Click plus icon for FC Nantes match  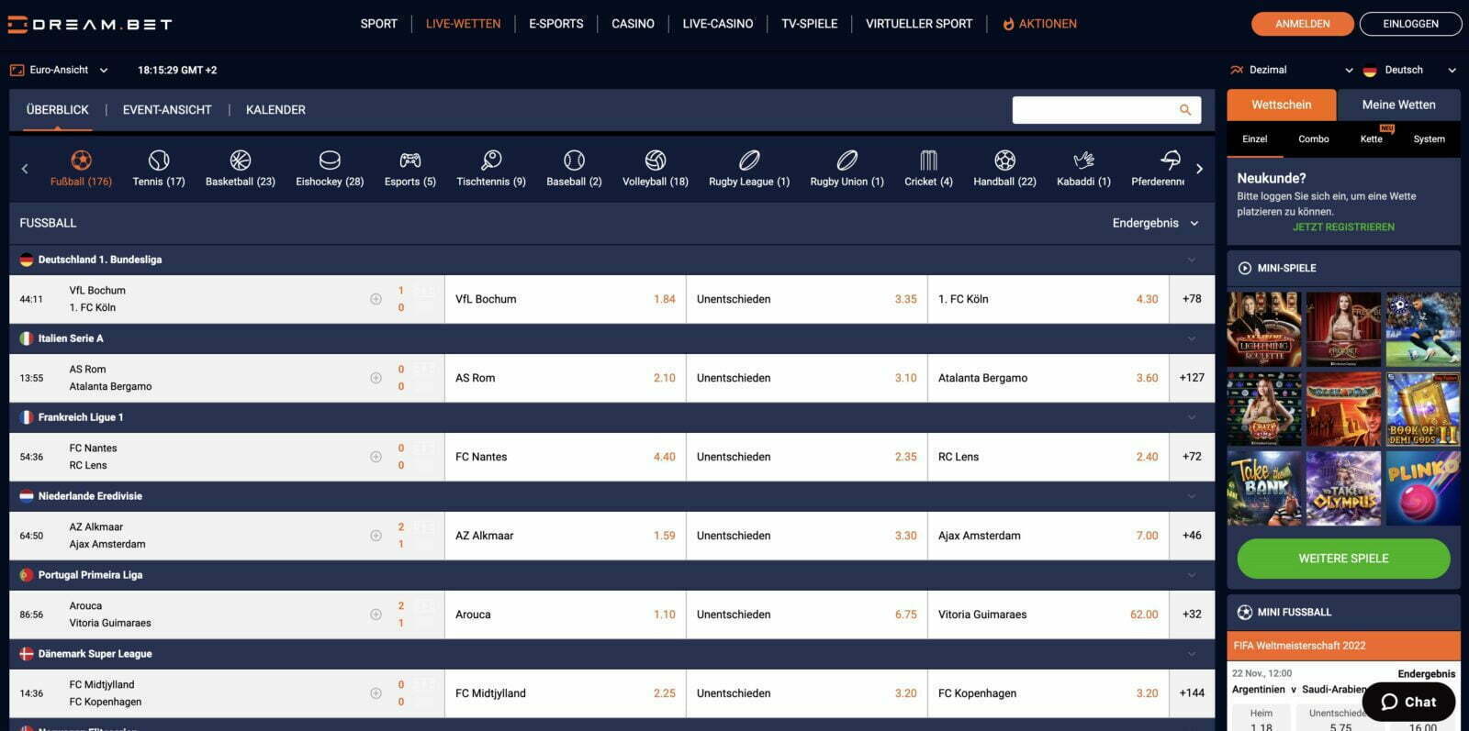pyautogui.click(x=376, y=457)
